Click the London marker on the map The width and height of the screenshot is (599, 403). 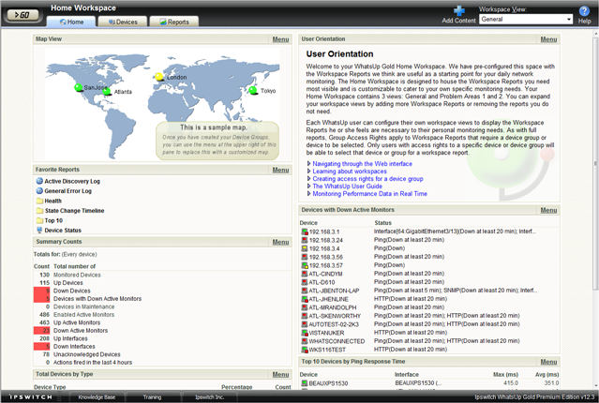(158, 76)
